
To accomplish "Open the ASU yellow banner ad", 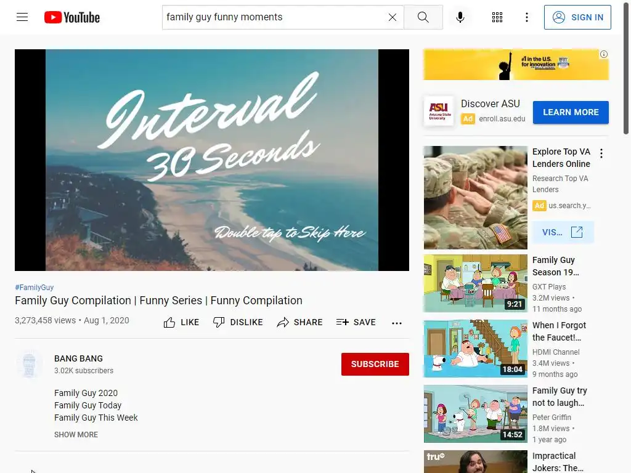I will tap(516, 64).
